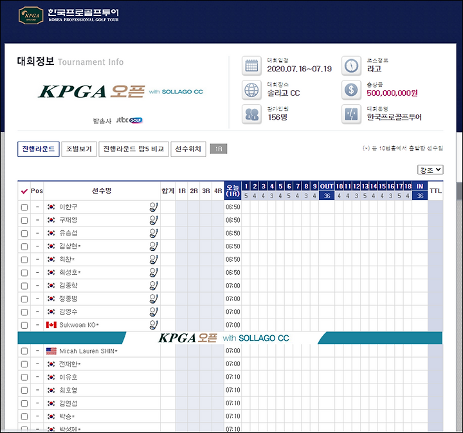Switch to the 선수위치 tab

click(188, 149)
